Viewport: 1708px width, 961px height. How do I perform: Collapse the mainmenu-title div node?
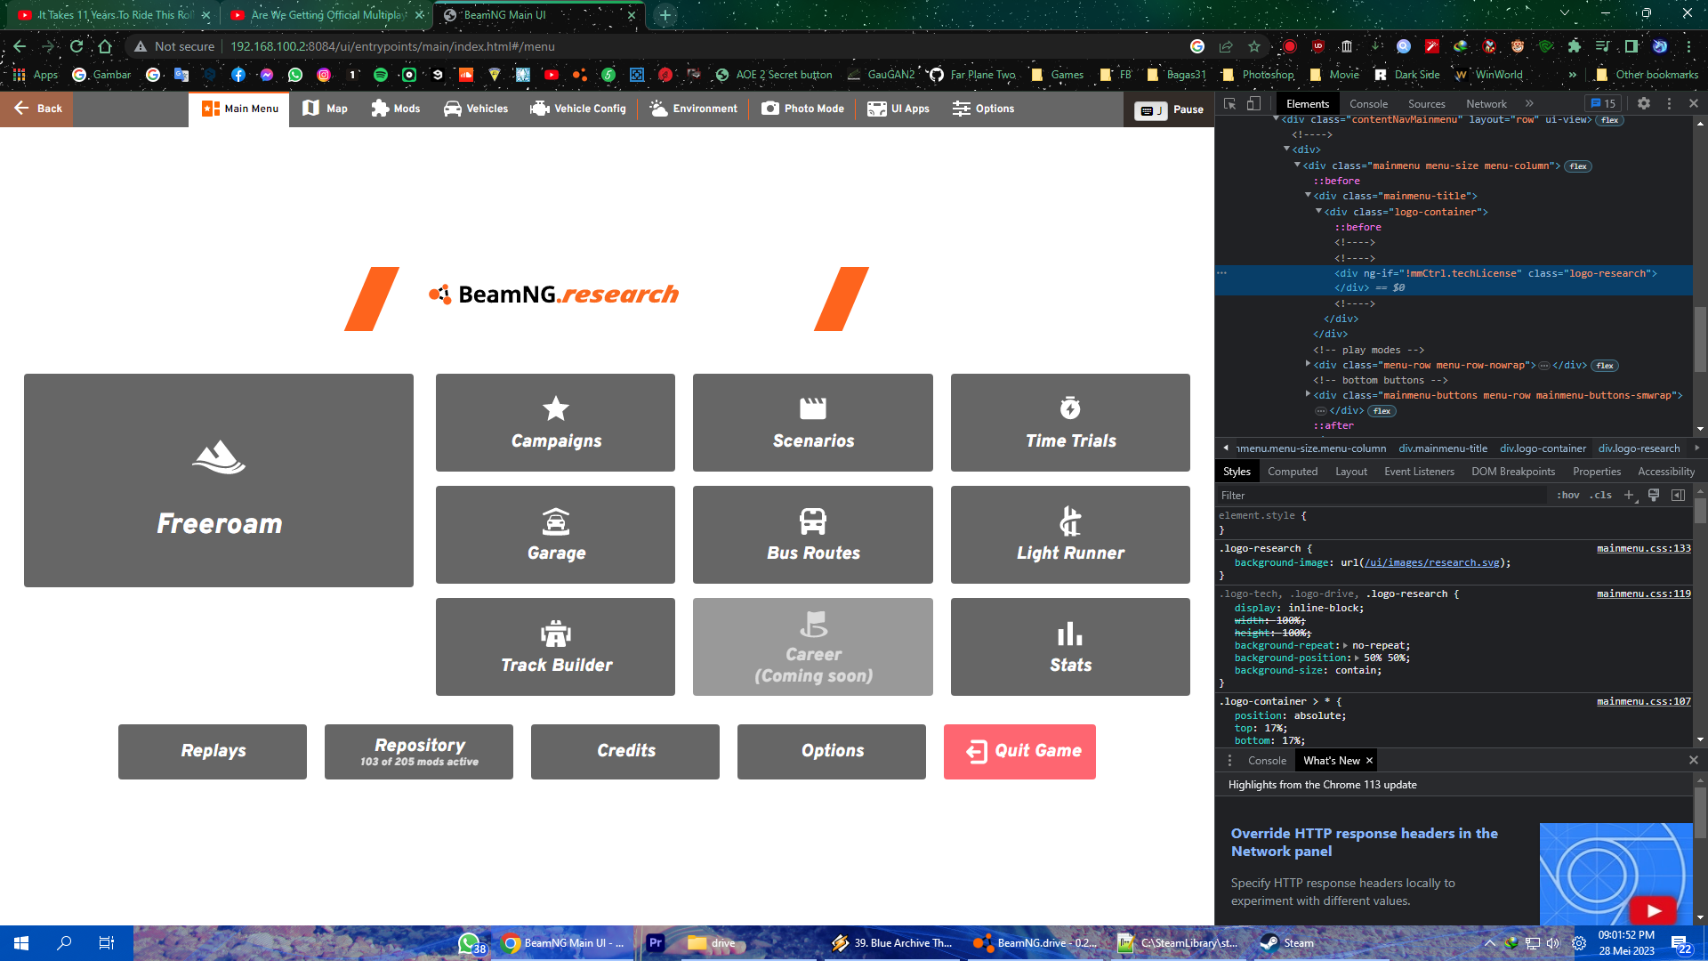1308,196
